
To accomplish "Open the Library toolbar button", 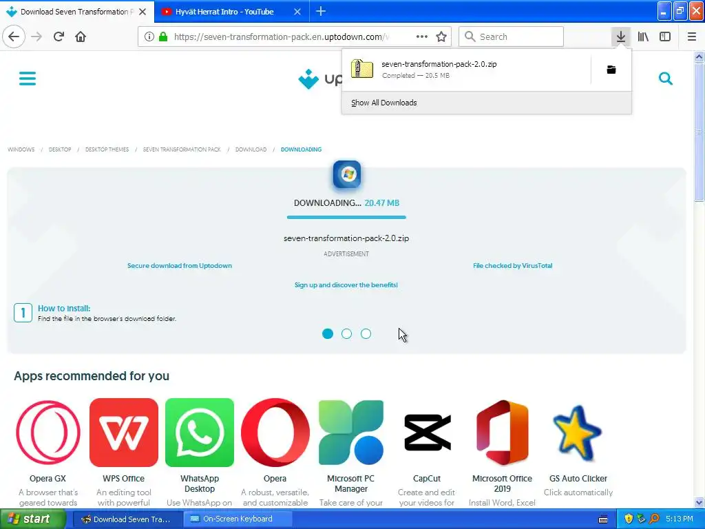I will click(643, 37).
